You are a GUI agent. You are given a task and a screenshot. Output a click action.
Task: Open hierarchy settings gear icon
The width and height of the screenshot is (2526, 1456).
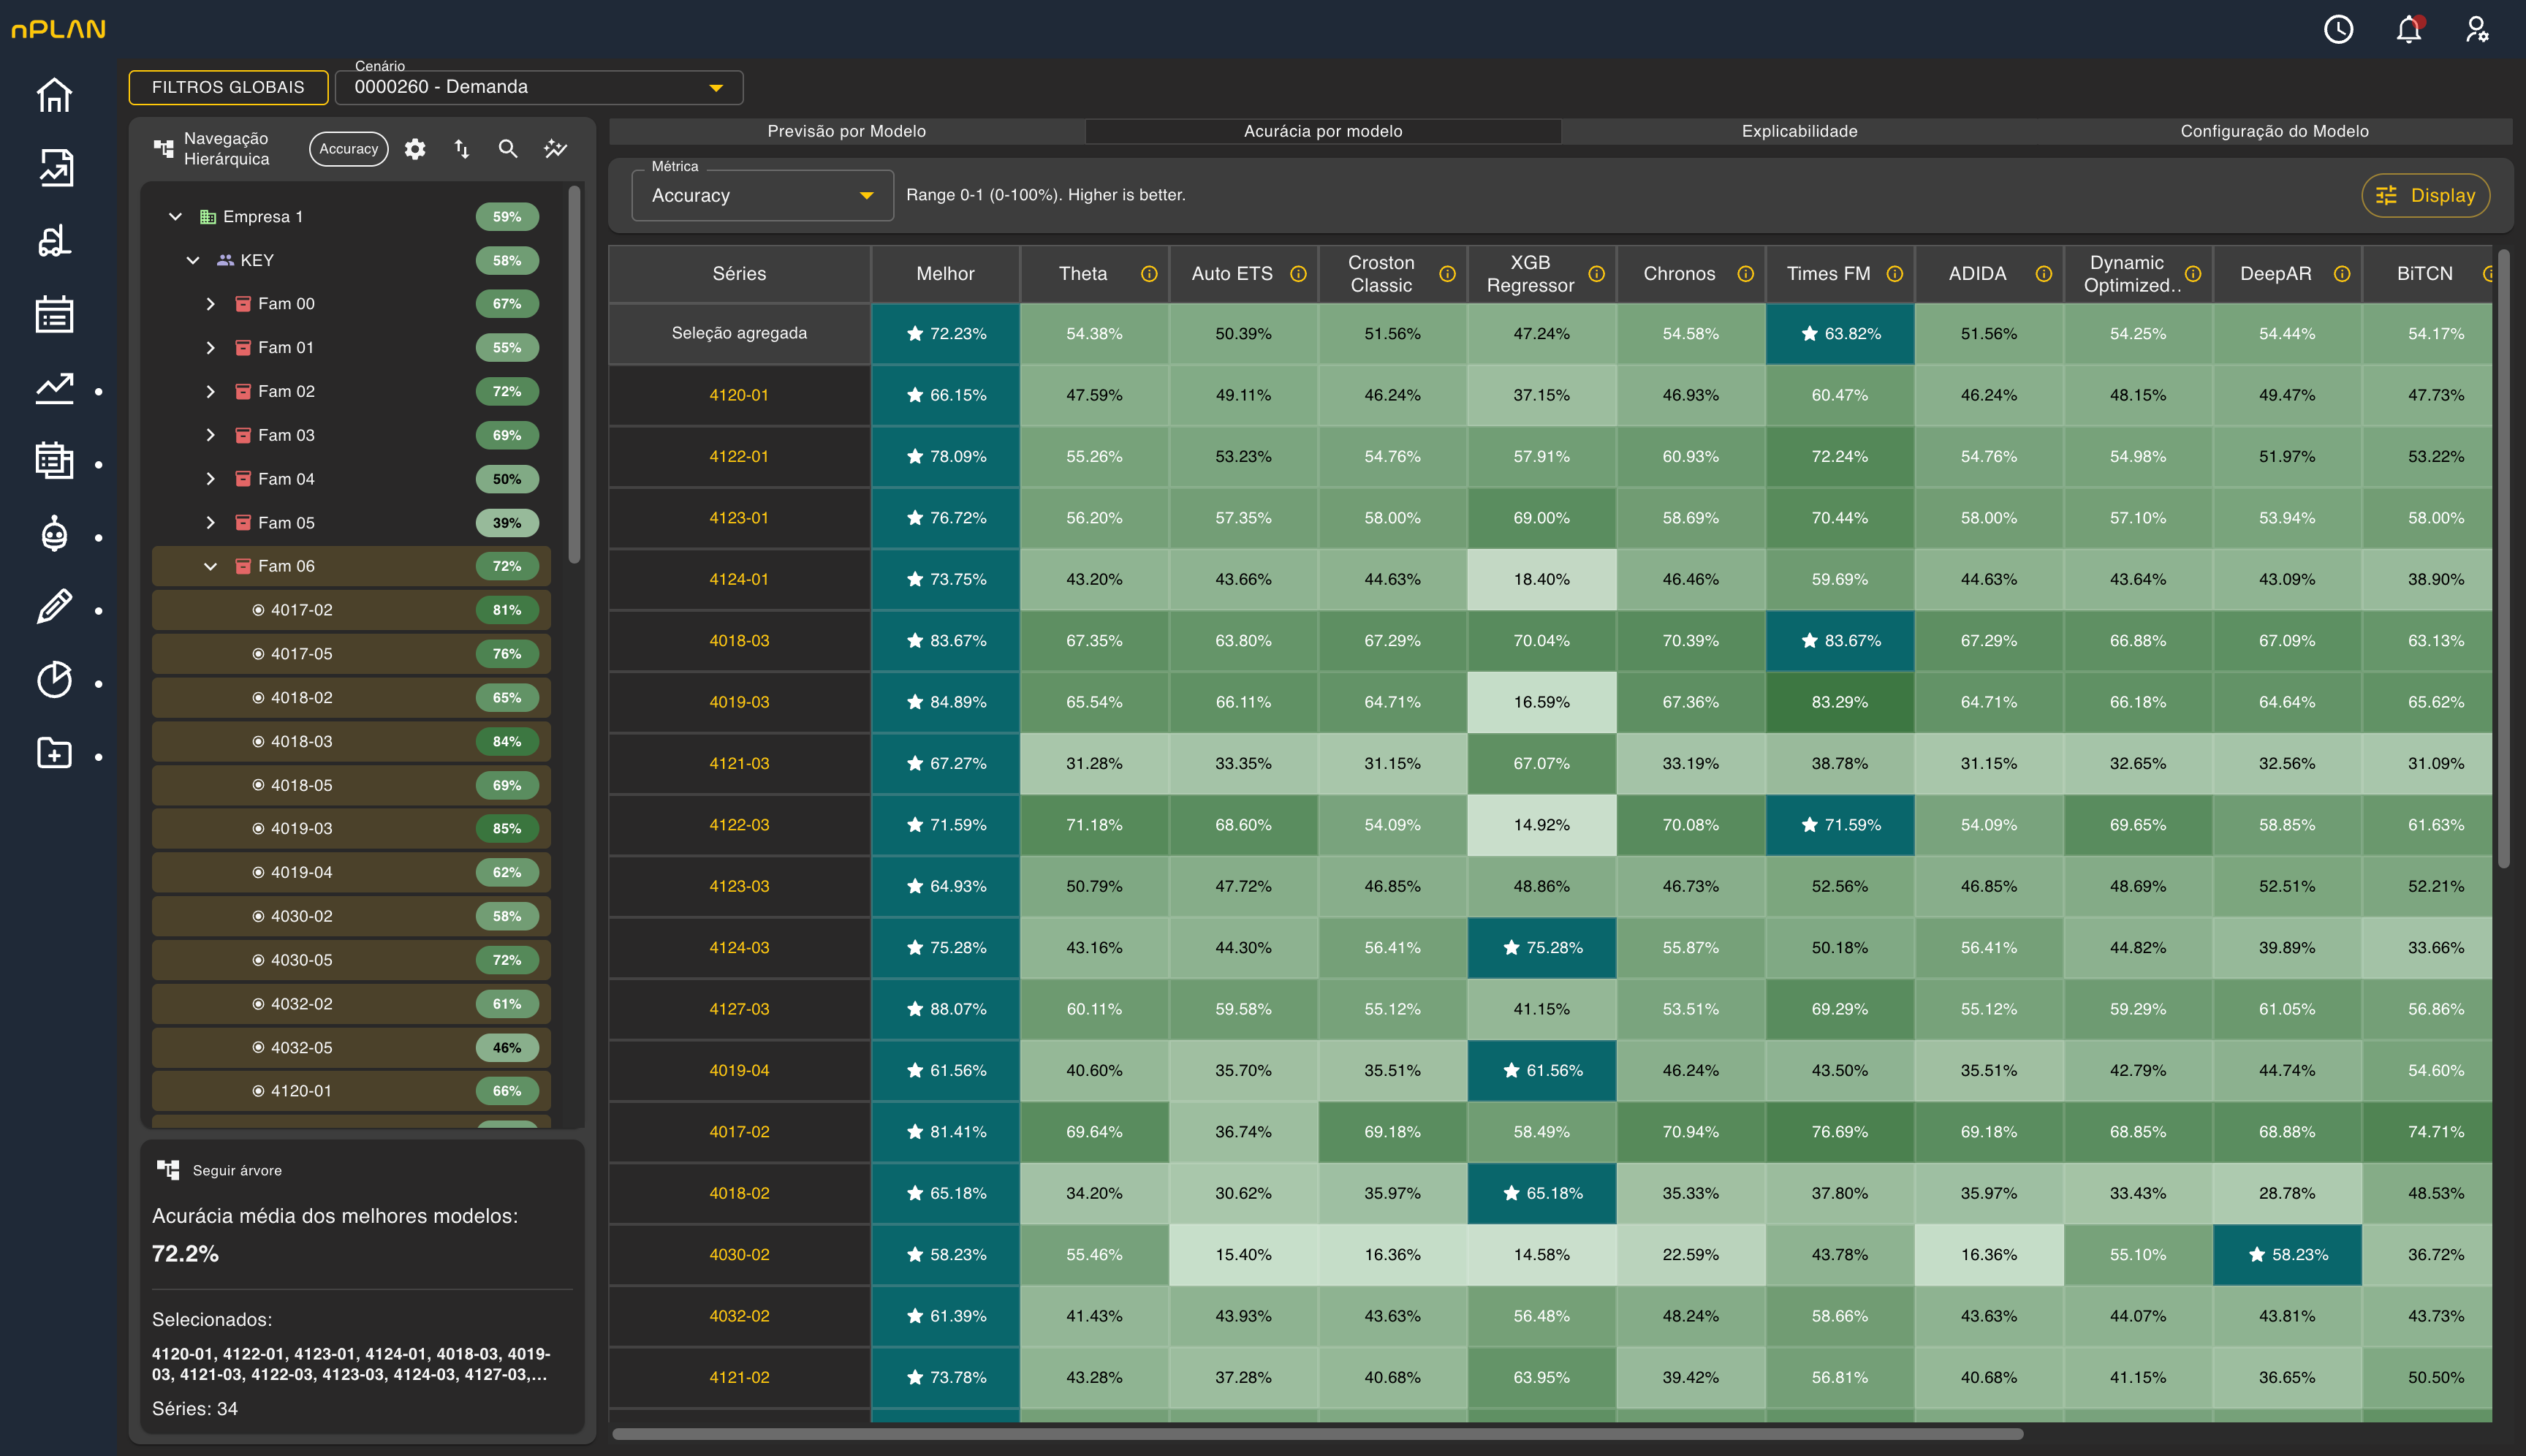pos(415,149)
